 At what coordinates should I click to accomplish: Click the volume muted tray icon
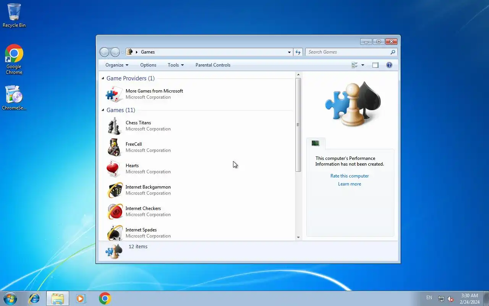[x=451, y=299]
